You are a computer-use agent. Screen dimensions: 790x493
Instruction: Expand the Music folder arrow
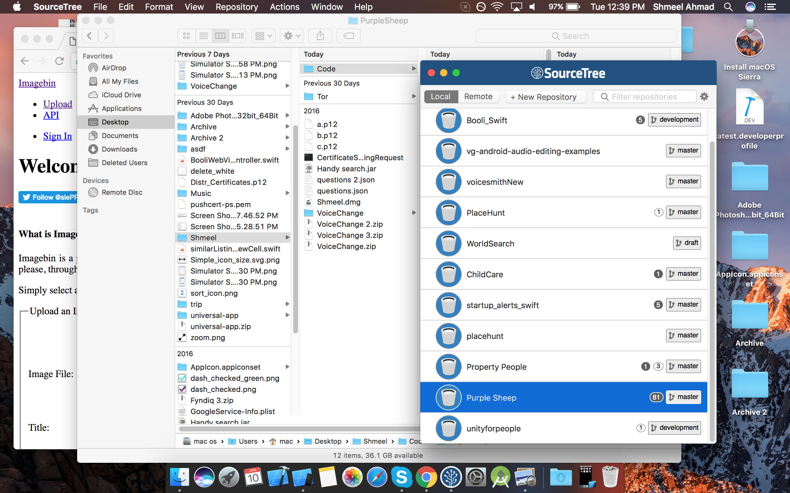tap(287, 193)
